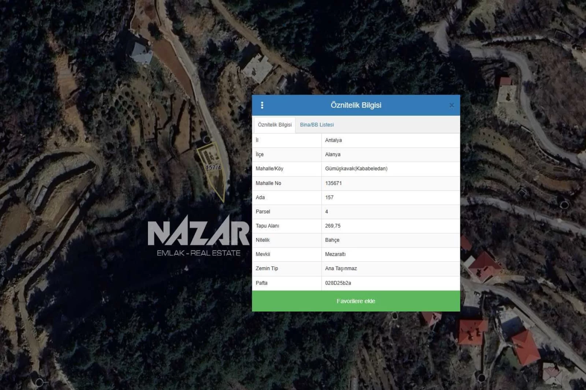Click the Alanya value in İlçe row
Viewport: 586px width, 390px height.
coord(333,155)
